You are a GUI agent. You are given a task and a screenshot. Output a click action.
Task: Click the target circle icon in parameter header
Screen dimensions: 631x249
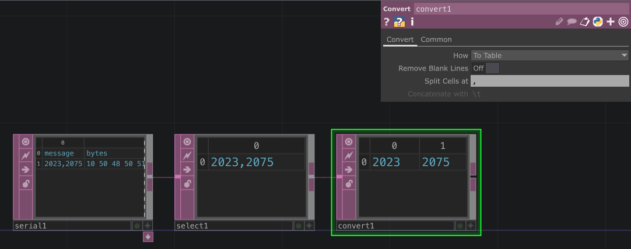[x=623, y=22]
